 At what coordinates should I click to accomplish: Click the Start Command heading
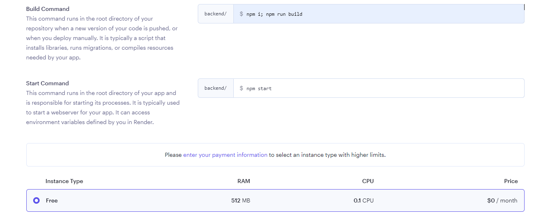click(47, 83)
